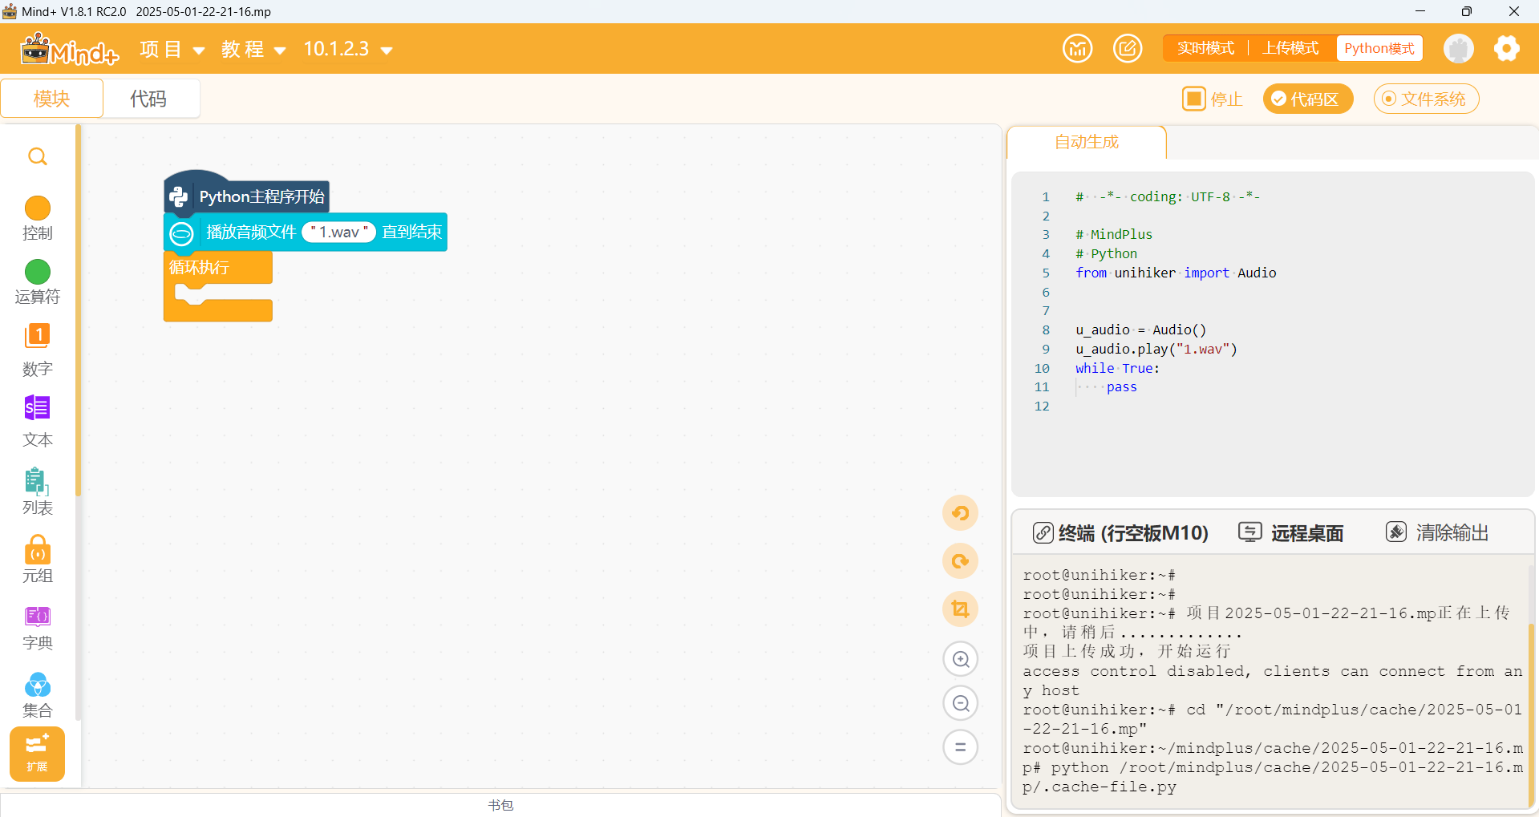
Task: Click the "pass" code line
Action: pos(1121,386)
